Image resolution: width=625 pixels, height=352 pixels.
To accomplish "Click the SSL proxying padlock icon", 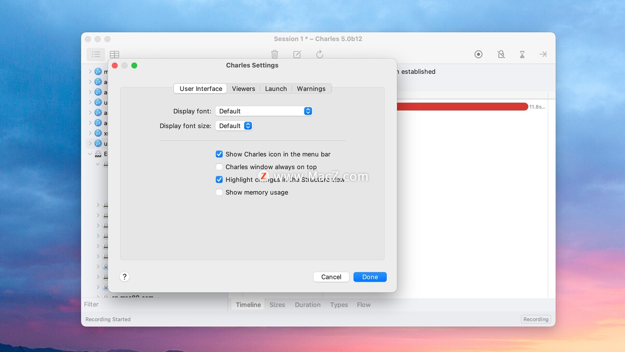I will click(x=501, y=54).
